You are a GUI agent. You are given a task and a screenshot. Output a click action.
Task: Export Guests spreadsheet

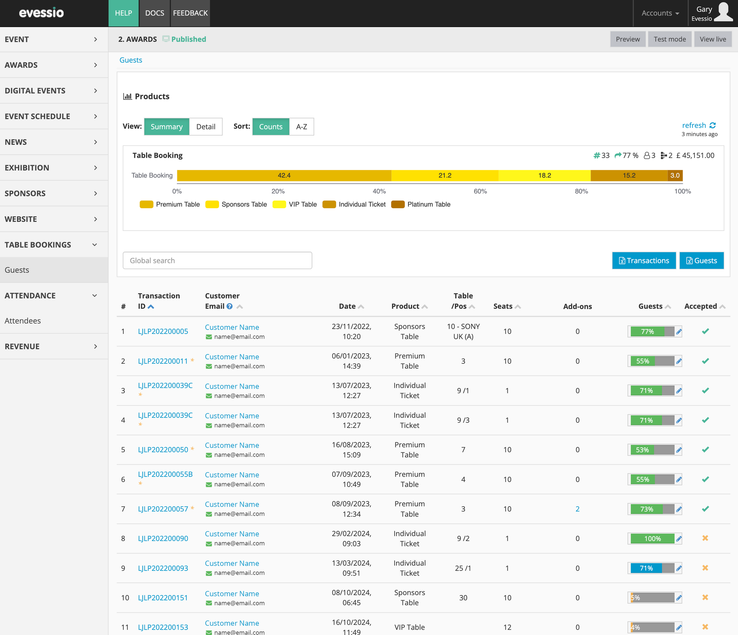point(701,260)
